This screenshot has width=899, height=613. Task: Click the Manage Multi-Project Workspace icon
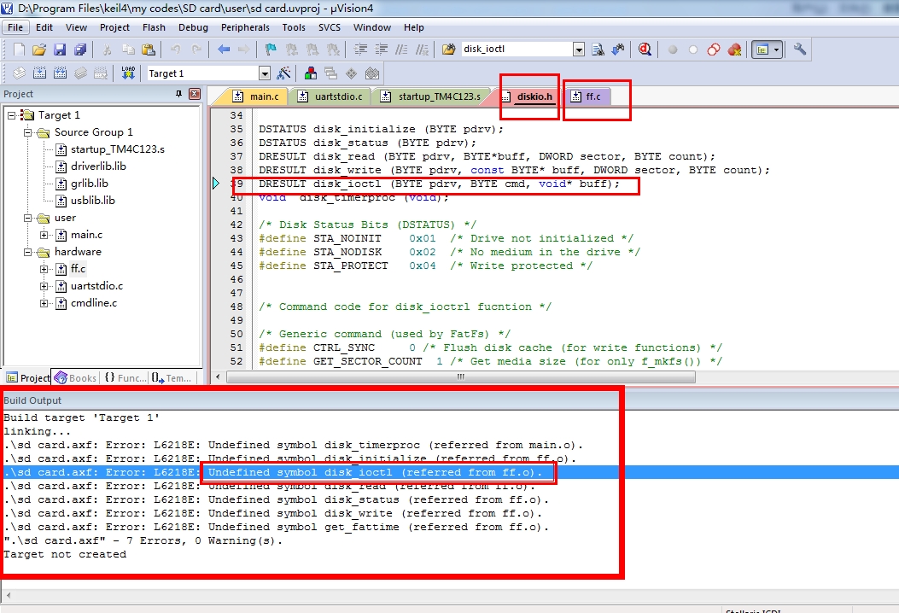pos(330,73)
